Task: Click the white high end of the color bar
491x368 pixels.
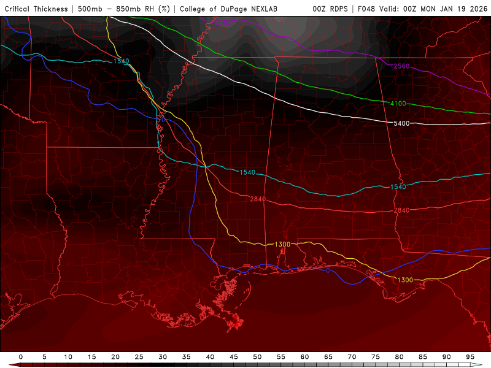Action: (x=477, y=365)
